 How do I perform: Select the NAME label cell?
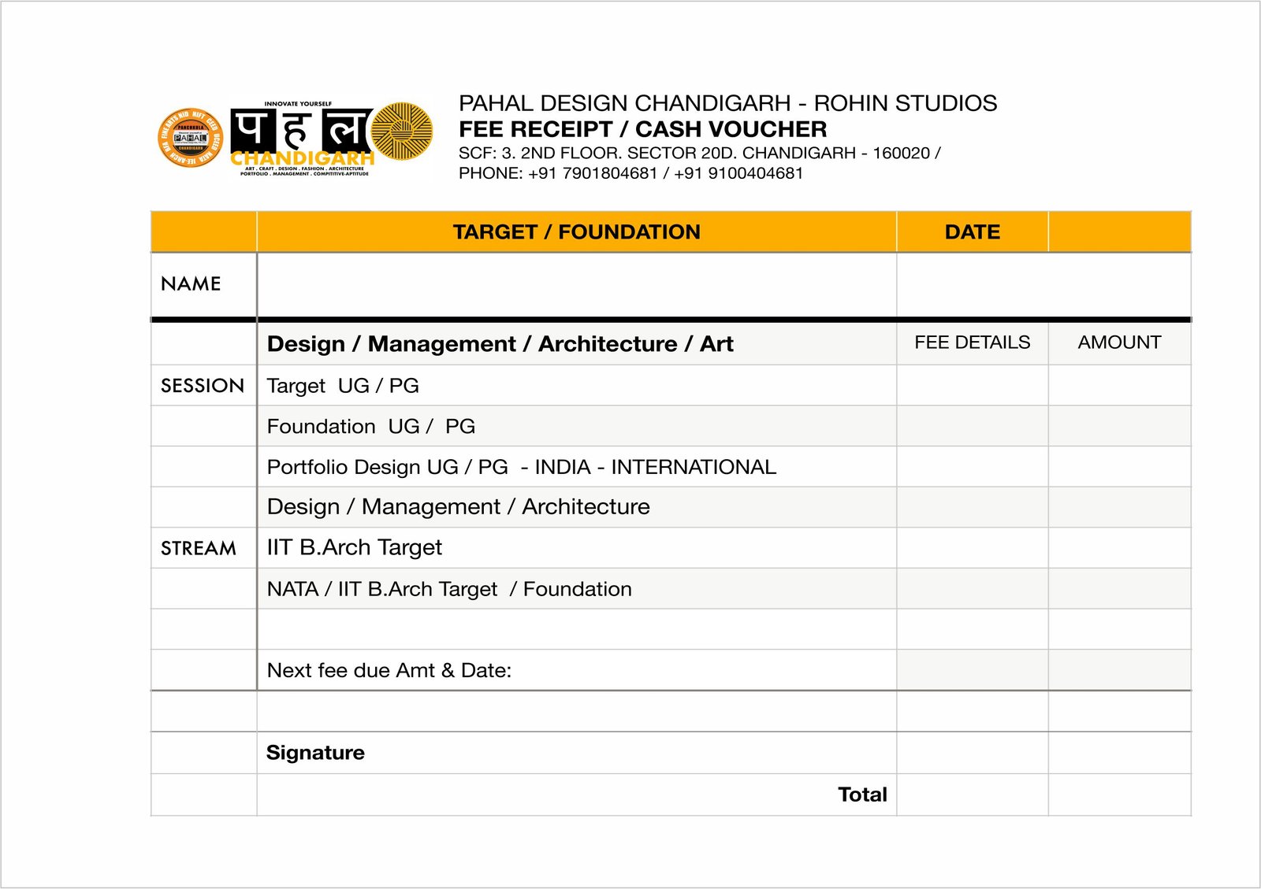(x=192, y=284)
